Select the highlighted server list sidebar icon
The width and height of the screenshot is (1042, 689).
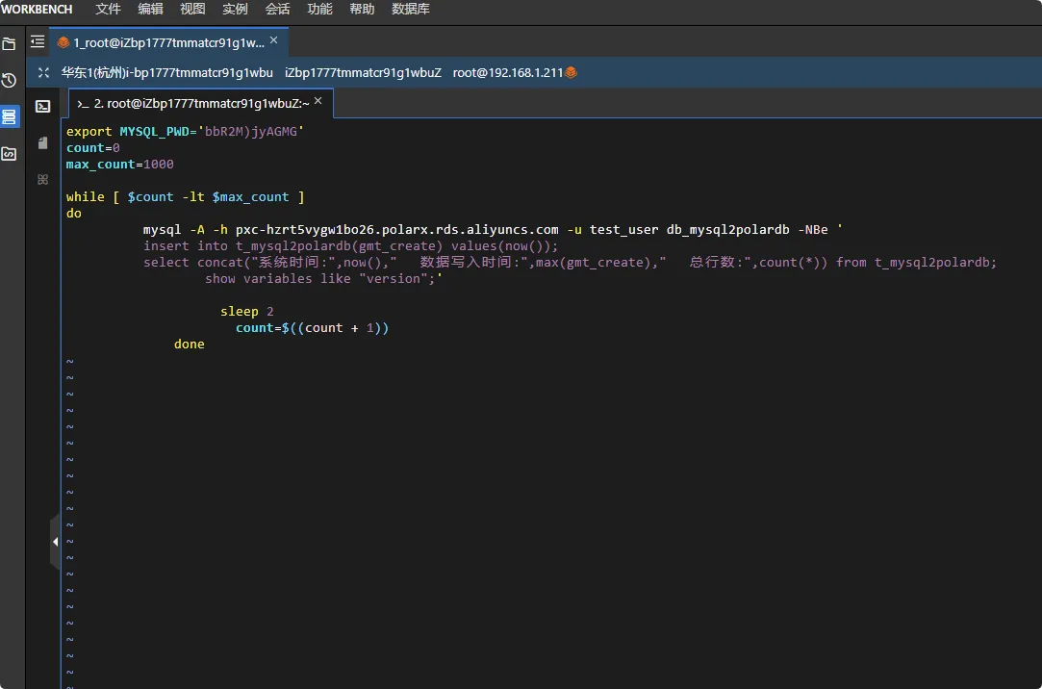(x=9, y=116)
